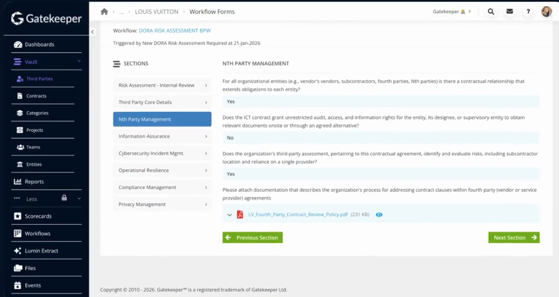The width and height of the screenshot is (559, 297).
Task: Expand breadcrumb ellipsis
Action: (121, 12)
